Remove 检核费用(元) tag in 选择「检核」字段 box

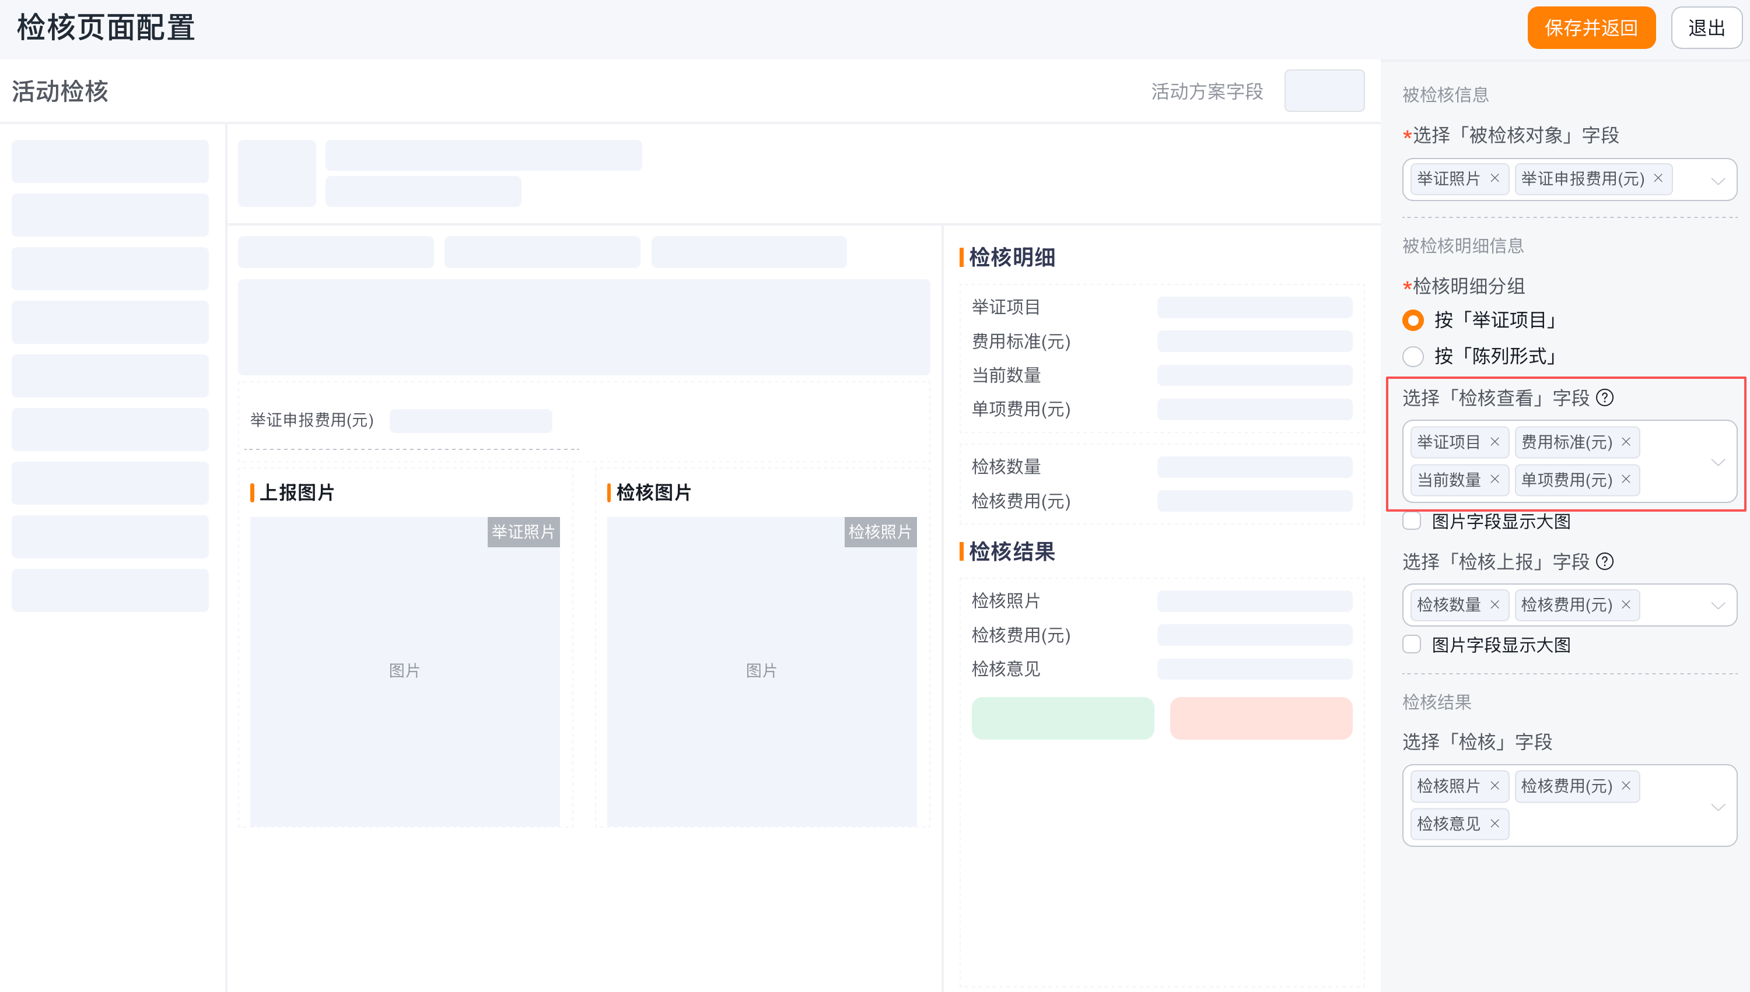(x=1626, y=786)
